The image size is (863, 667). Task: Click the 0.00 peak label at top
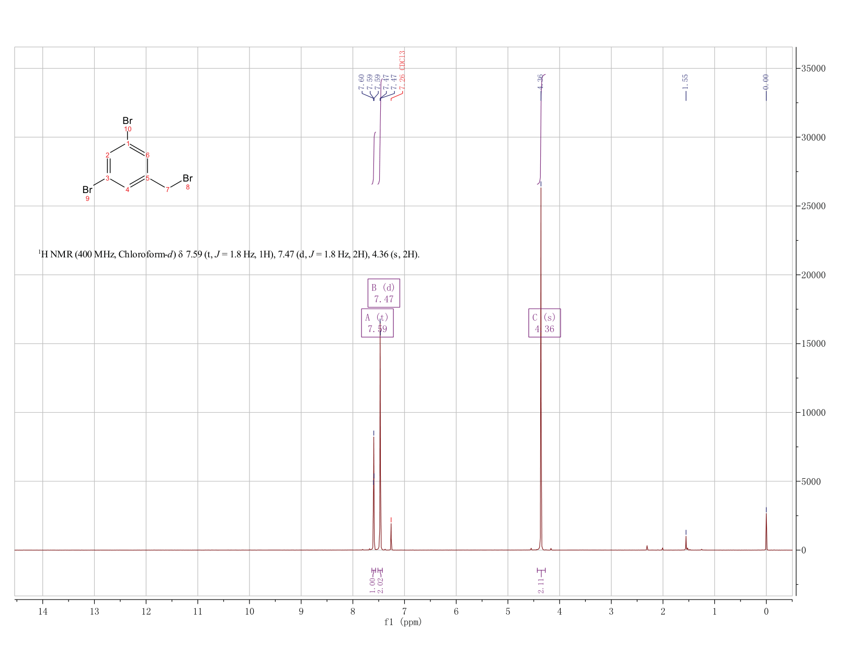(766, 82)
